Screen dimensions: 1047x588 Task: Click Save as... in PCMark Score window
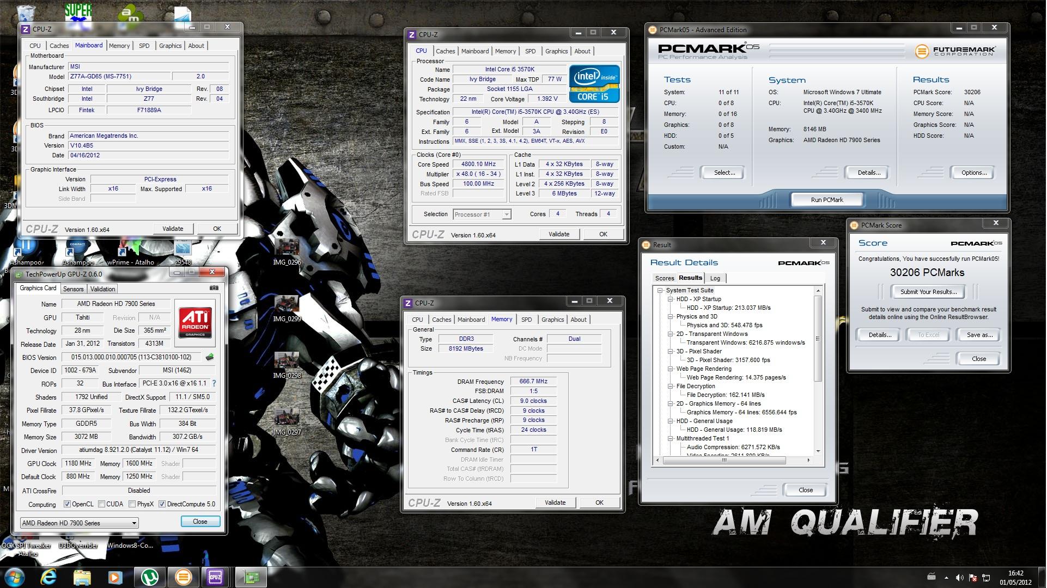[979, 335]
